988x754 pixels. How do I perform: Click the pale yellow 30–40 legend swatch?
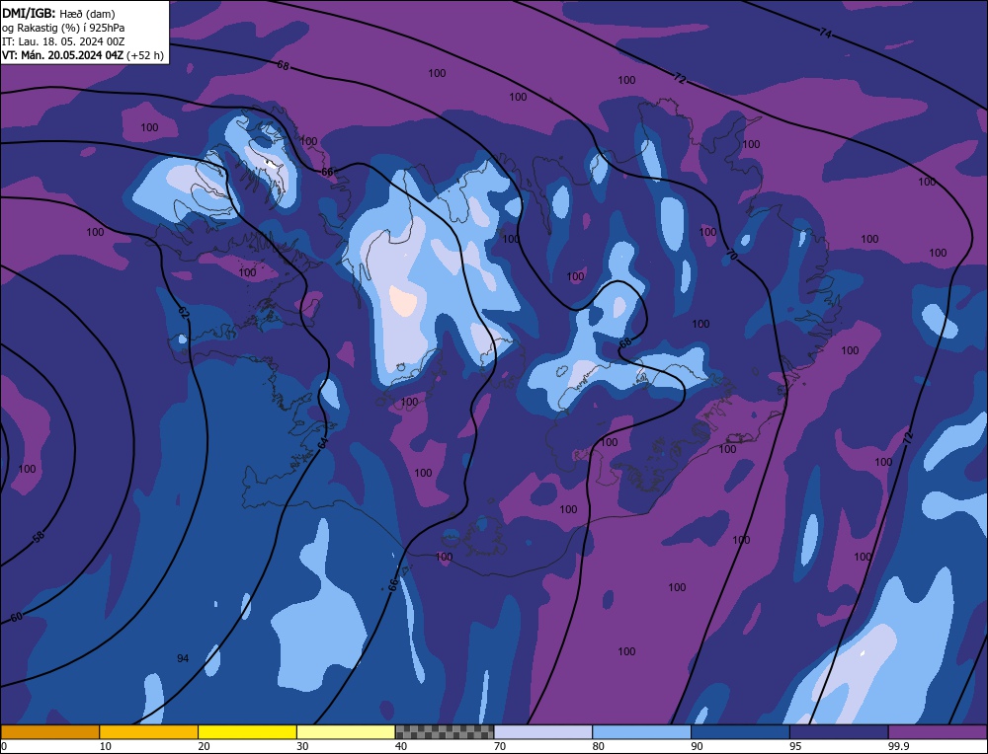point(346,731)
